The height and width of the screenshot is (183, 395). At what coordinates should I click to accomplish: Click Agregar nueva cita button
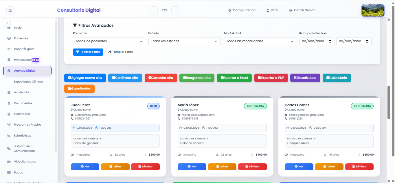(x=85, y=78)
